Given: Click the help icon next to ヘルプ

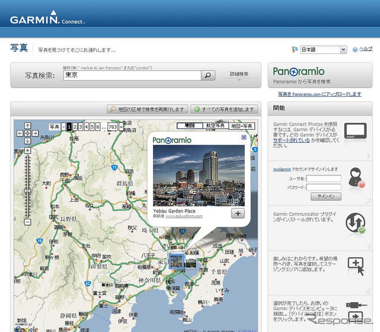Looking at the screenshot, I should 354,50.
